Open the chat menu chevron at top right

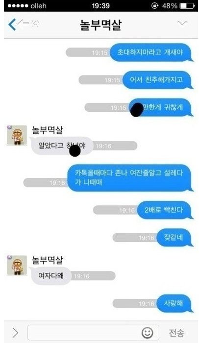[182, 23]
